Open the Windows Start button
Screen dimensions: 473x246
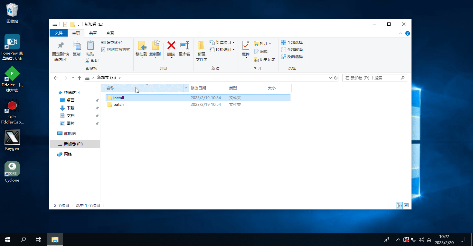coord(8,240)
